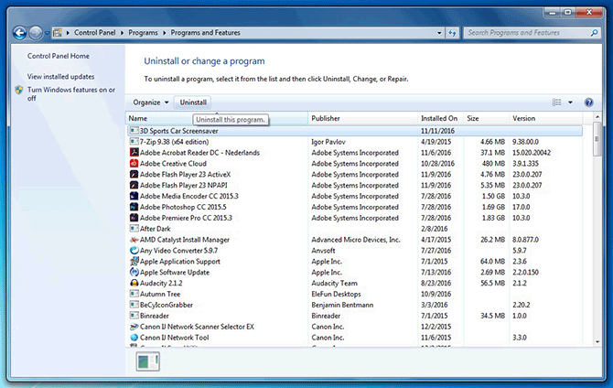Click Adobe Flash Player 23 NPAPI icon
Viewport: 613px width, 388px height.
(134, 185)
